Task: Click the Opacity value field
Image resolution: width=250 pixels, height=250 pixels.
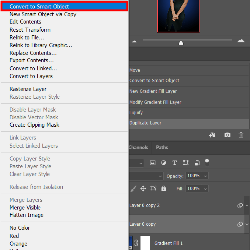Action: coord(194,176)
